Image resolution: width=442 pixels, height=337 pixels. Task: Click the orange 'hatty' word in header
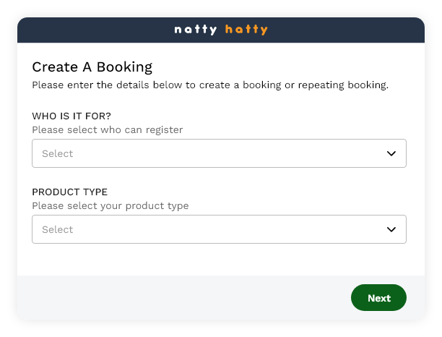[246, 30]
